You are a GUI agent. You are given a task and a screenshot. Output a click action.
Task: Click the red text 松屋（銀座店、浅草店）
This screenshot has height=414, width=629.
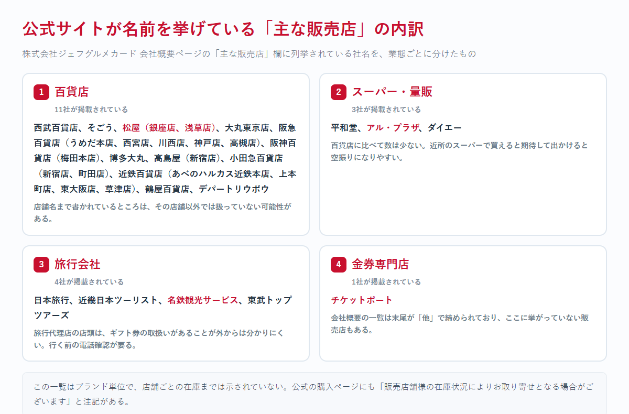(169, 127)
